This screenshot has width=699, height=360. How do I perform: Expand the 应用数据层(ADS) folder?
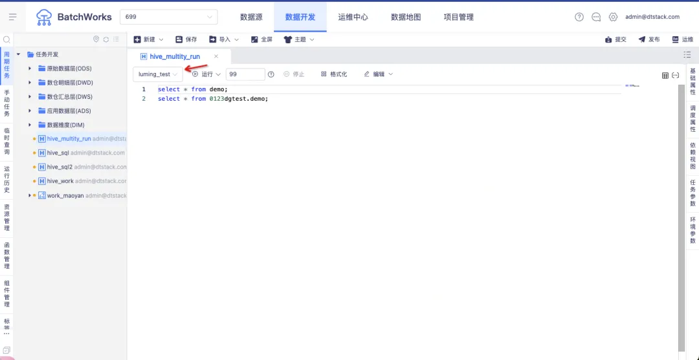point(29,111)
